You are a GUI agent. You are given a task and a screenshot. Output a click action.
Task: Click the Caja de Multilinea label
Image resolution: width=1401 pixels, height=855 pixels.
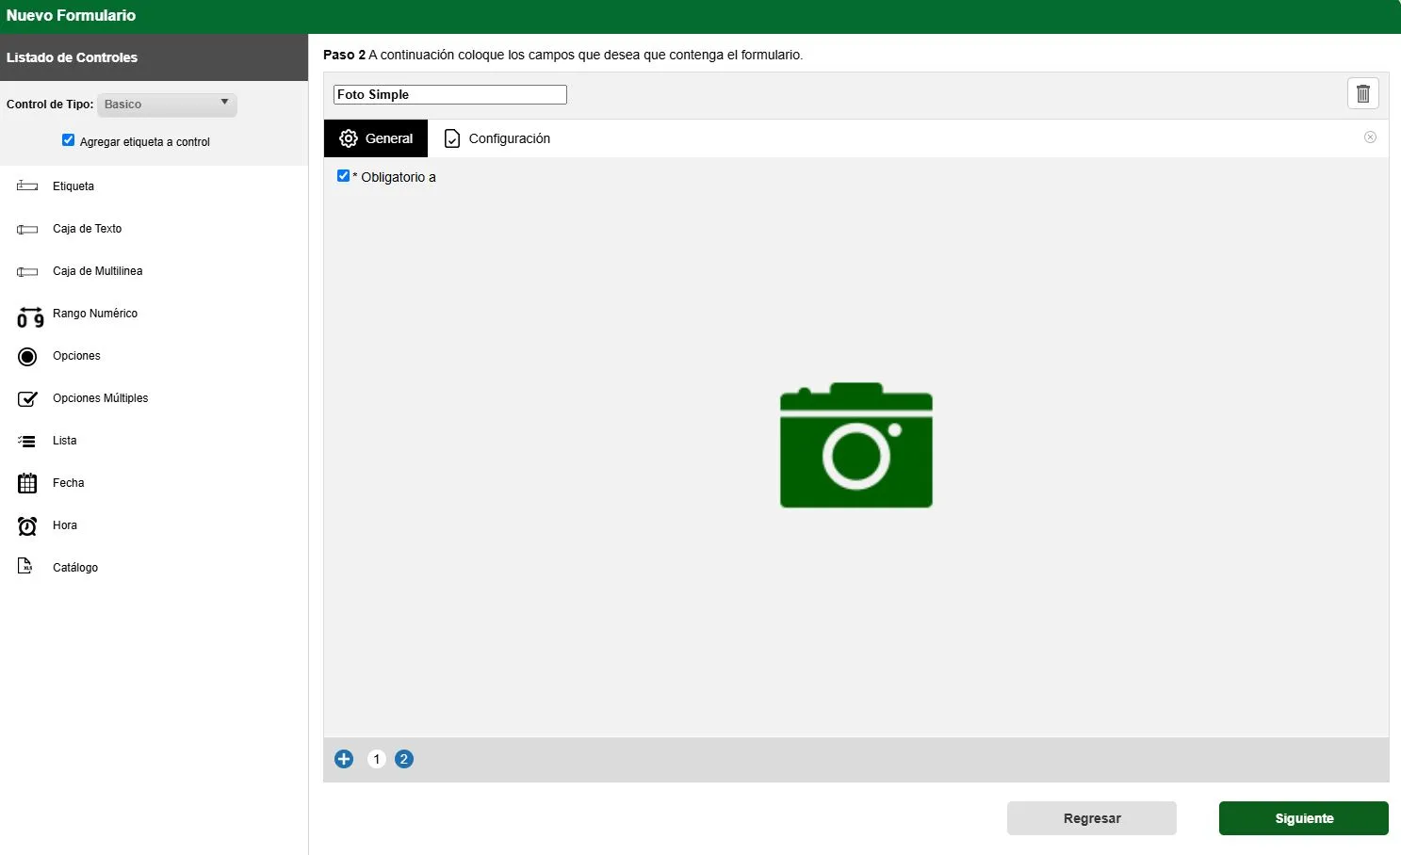pyautogui.click(x=98, y=271)
